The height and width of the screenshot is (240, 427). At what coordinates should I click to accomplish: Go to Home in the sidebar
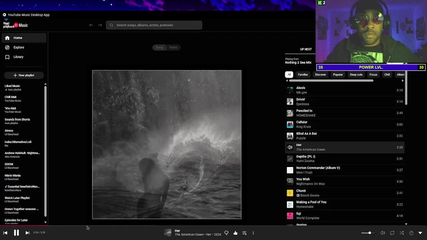pyautogui.click(x=24, y=38)
